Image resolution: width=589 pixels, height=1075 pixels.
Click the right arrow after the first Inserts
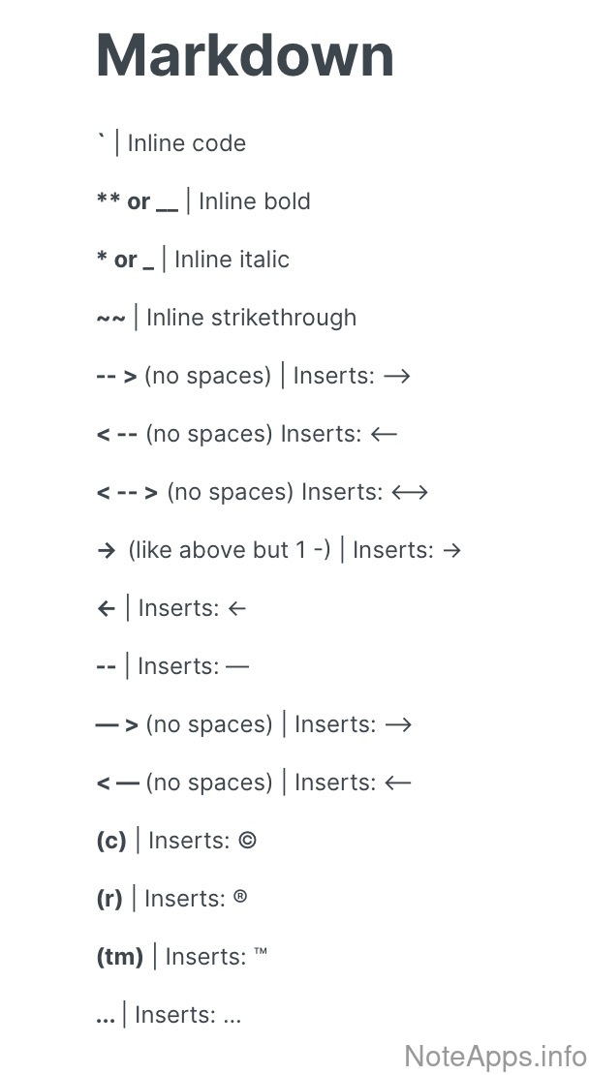click(x=397, y=376)
